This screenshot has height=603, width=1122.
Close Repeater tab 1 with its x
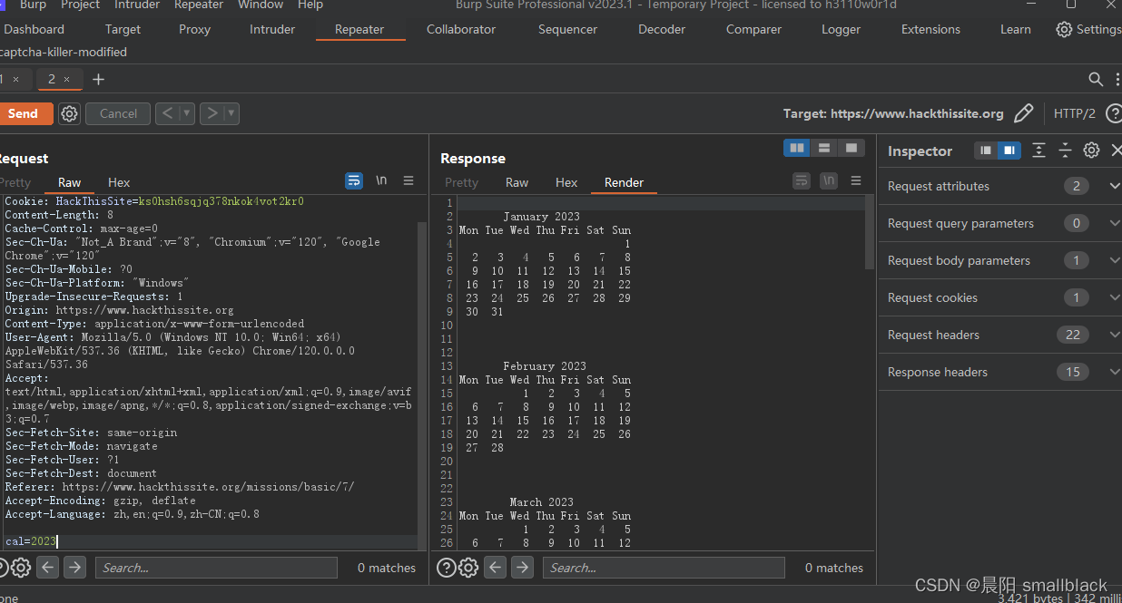(15, 79)
